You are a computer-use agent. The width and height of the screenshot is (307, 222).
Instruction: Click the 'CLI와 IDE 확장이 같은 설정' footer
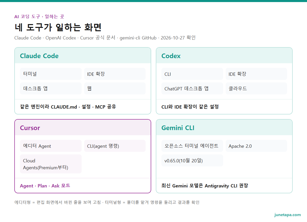190,107
